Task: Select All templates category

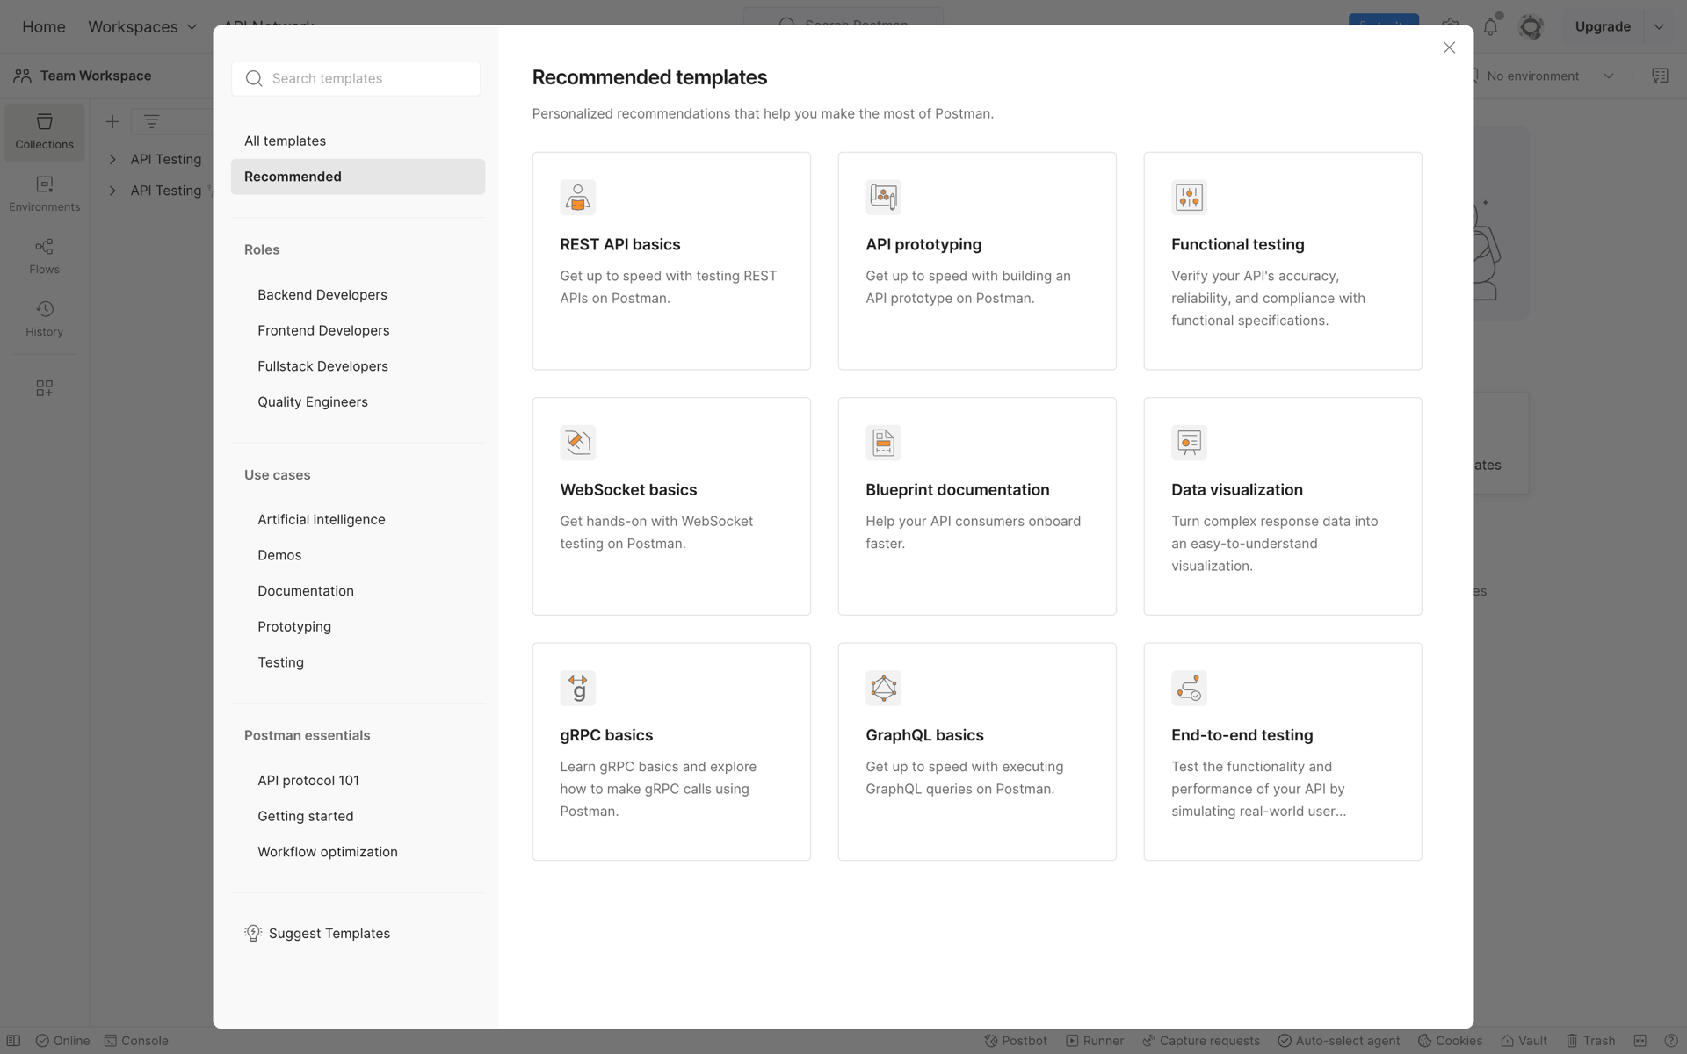Action: [358, 141]
